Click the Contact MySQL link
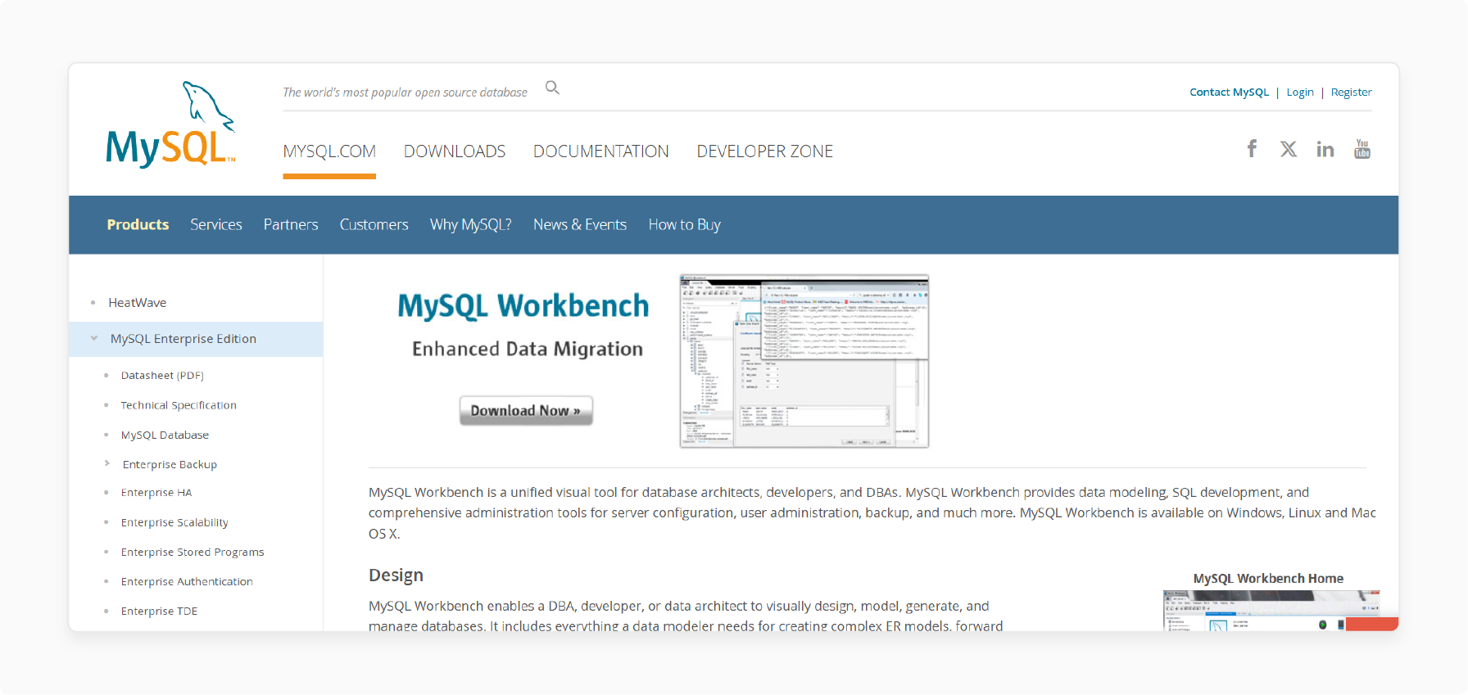 coord(1230,93)
